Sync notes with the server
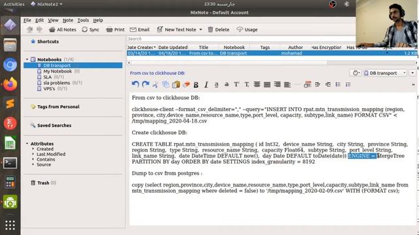Screen dimensions: 419x235 coord(90,29)
